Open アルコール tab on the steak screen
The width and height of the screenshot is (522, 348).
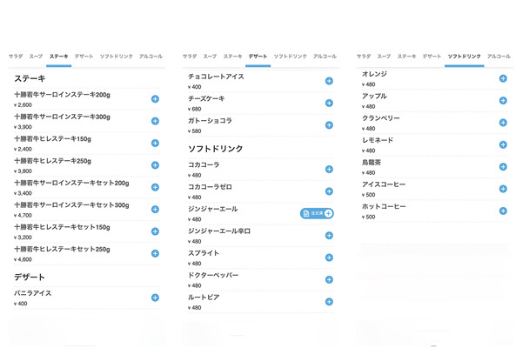click(151, 57)
